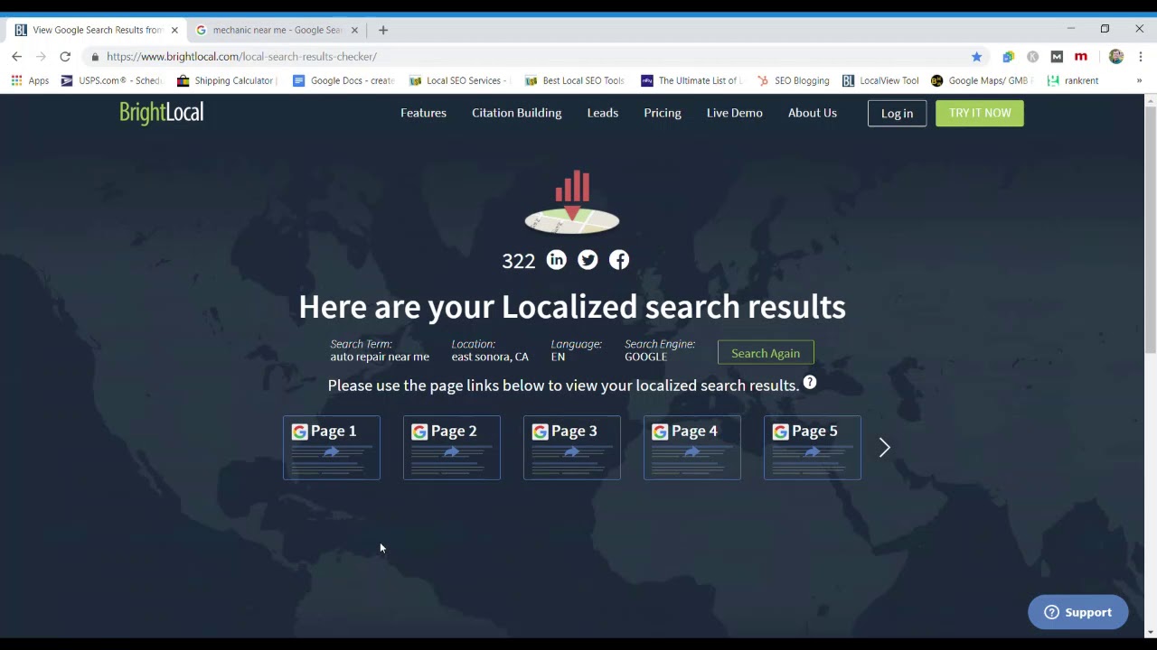Open the Pricing page
Viewport: 1157px width, 650px height.
click(663, 113)
